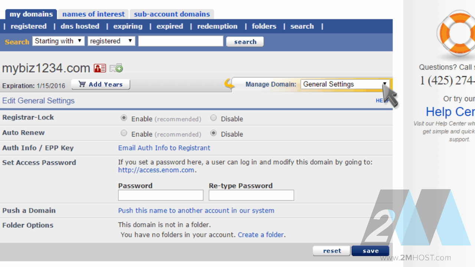Open the dns hosted submenu item

click(x=80, y=26)
